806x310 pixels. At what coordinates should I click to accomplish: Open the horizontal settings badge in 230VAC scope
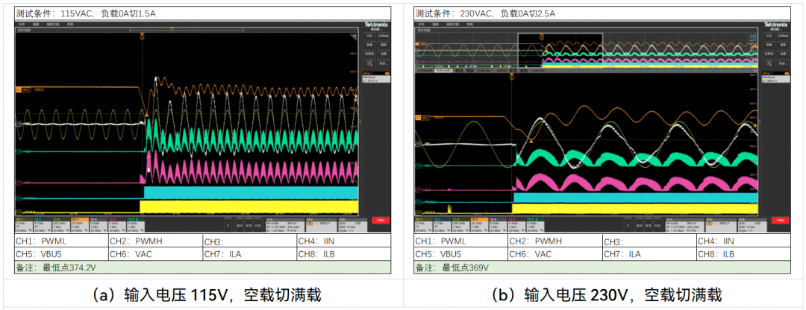pos(684,224)
